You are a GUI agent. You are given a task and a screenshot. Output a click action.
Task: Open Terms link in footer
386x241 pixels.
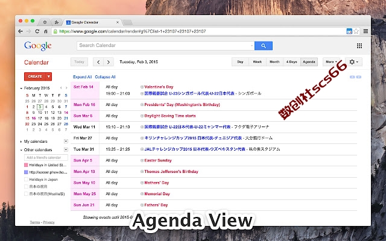pos(35,222)
